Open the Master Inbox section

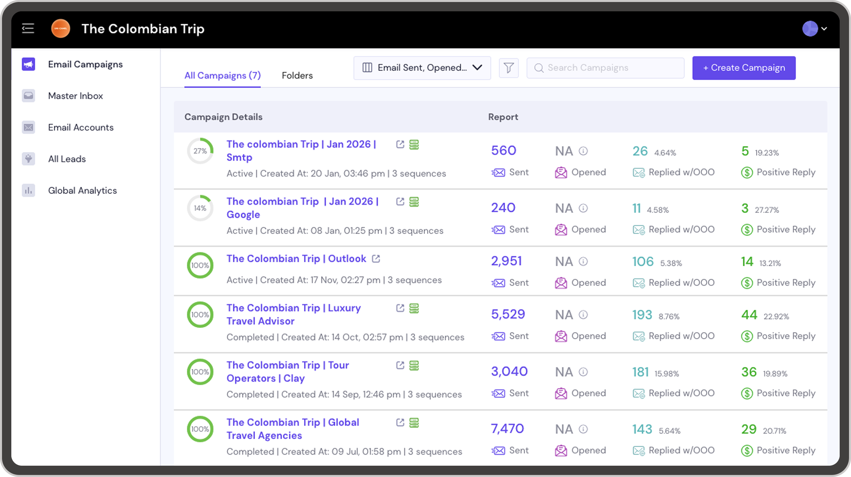click(x=75, y=95)
